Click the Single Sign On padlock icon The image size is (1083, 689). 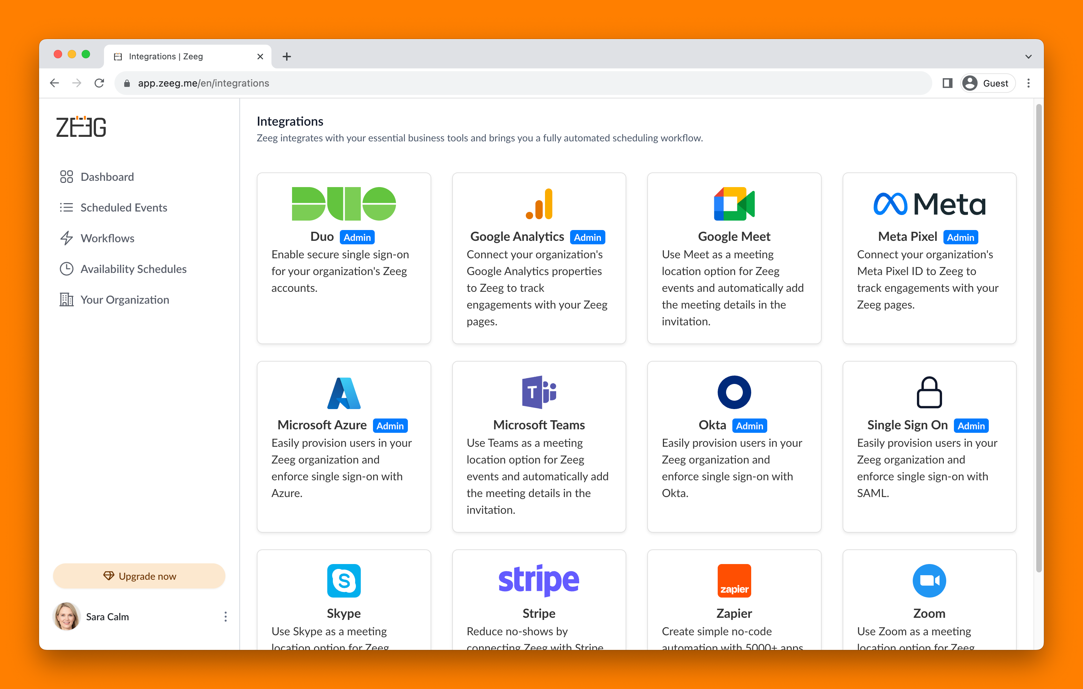click(x=929, y=392)
